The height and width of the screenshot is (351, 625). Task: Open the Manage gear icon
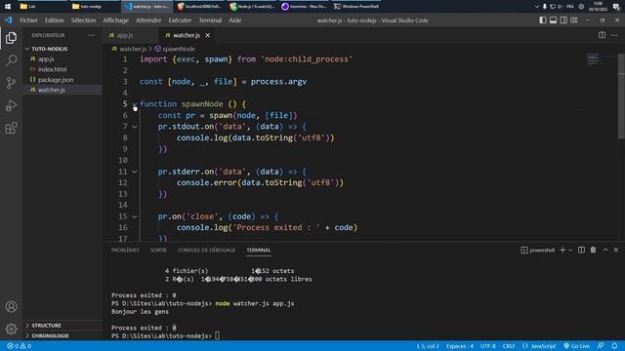click(11, 329)
